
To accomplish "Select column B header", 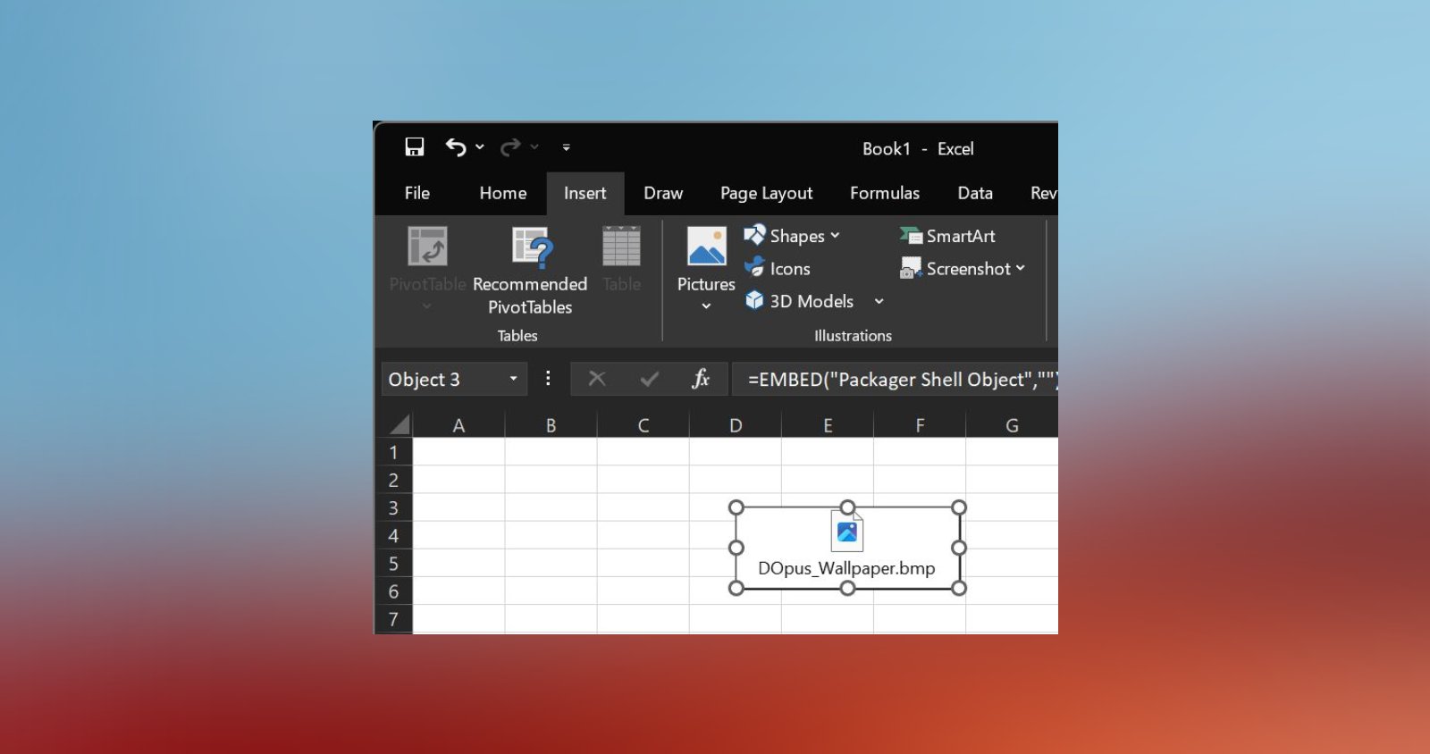I will (551, 425).
